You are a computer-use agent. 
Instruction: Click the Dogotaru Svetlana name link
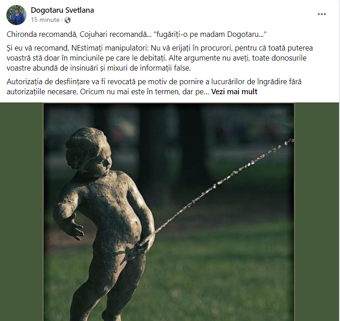[62, 10]
